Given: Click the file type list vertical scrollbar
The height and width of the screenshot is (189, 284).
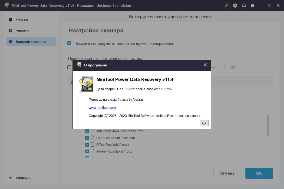Looking at the screenshot, I should [268, 126].
